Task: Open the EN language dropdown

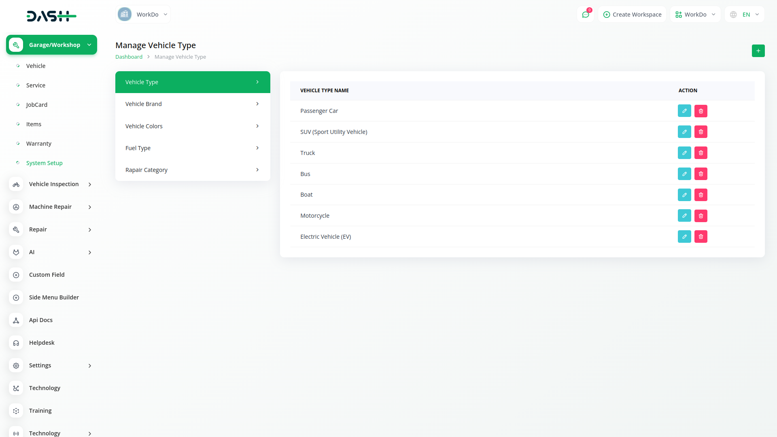Action: point(745,15)
